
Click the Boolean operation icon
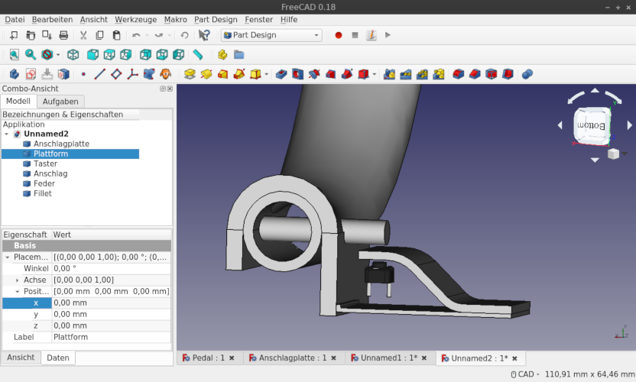click(x=527, y=74)
